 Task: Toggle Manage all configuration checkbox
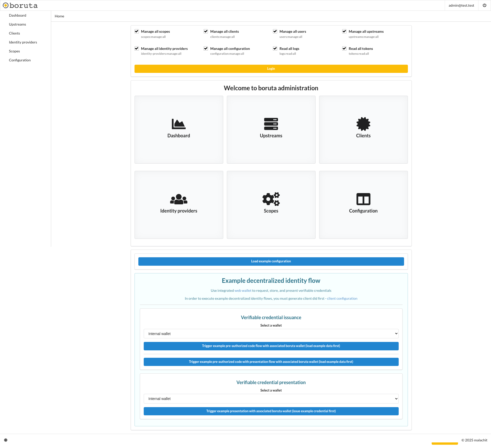pyautogui.click(x=206, y=48)
